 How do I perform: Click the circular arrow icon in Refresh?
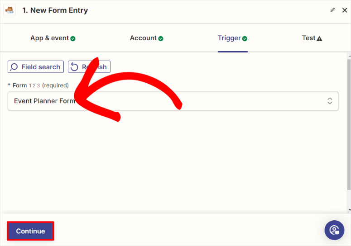point(74,67)
